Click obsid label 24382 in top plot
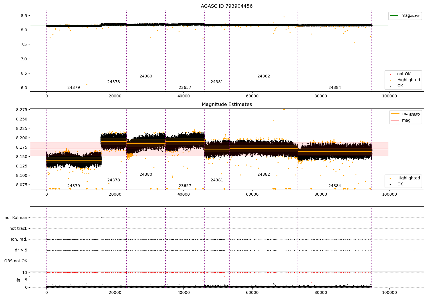The height and width of the screenshot is (299, 428). coord(264,76)
